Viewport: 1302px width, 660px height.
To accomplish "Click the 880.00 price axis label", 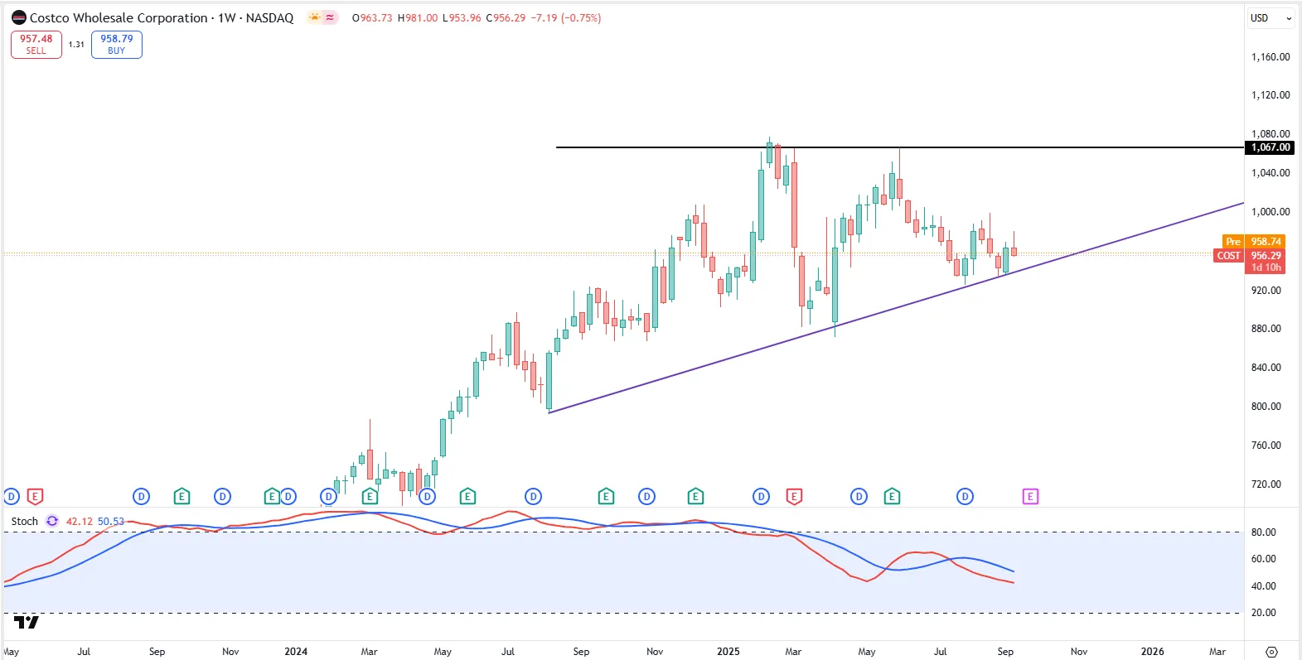I will click(1266, 328).
